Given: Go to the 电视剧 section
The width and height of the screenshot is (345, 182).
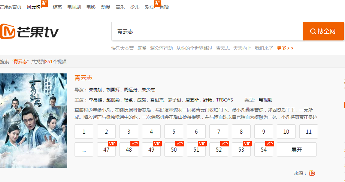Looking at the screenshot, I should [74, 7].
